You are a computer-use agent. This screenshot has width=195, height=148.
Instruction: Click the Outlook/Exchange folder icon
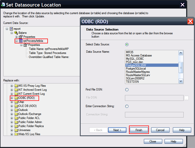(x=16, y=114)
